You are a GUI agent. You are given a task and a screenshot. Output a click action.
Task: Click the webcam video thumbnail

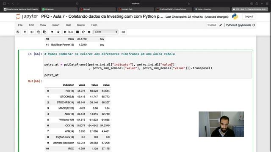click(x=221, y=124)
